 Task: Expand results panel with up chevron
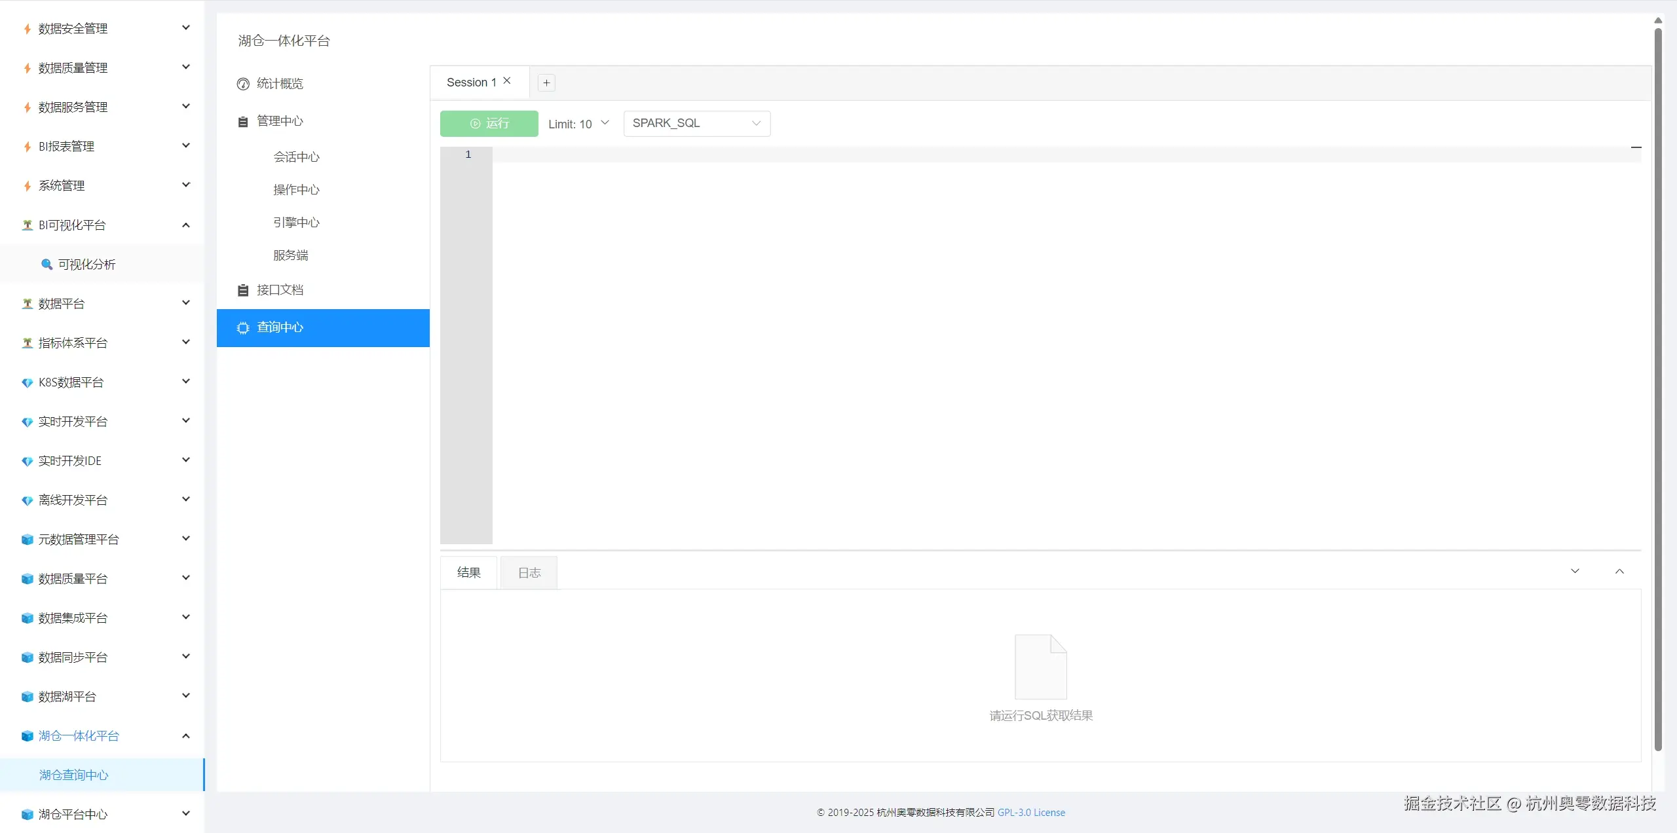[x=1619, y=572]
